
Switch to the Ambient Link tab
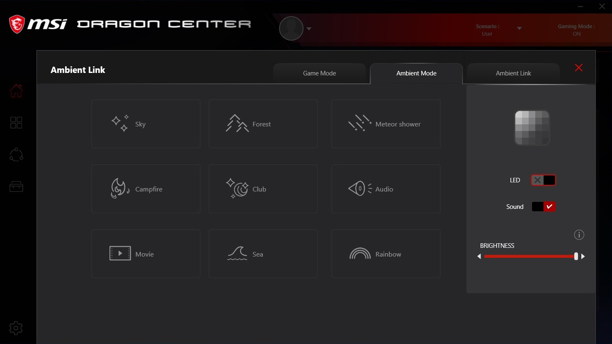[x=513, y=73]
